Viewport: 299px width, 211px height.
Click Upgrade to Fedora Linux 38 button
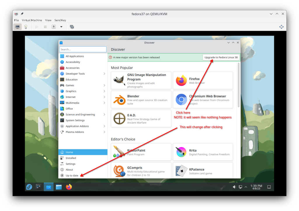click(x=221, y=57)
